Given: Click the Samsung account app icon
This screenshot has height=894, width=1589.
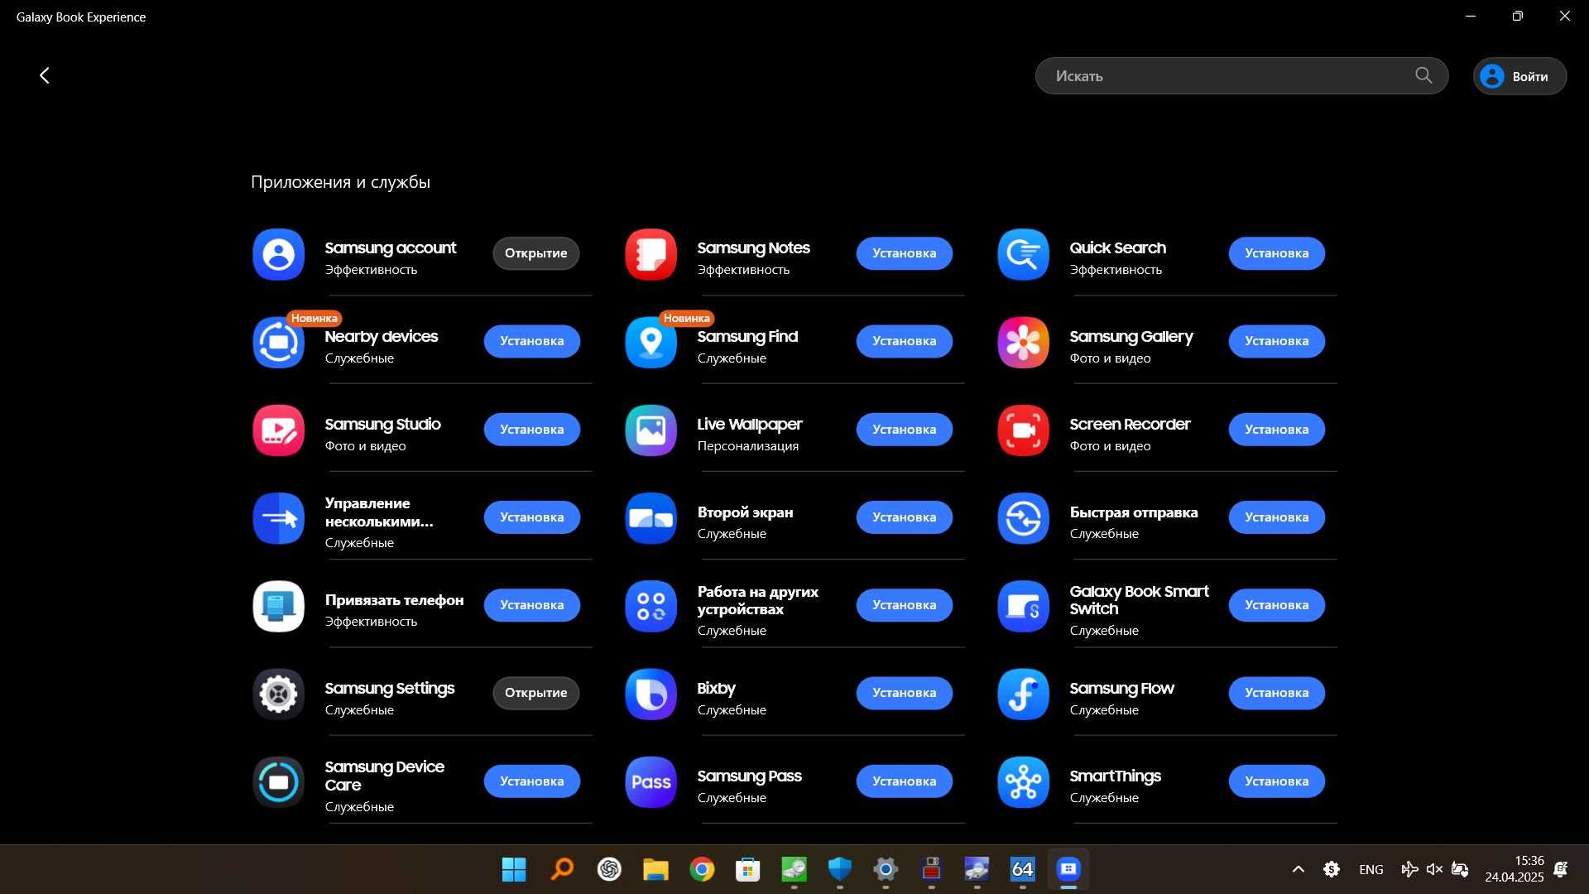Looking at the screenshot, I should (278, 254).
